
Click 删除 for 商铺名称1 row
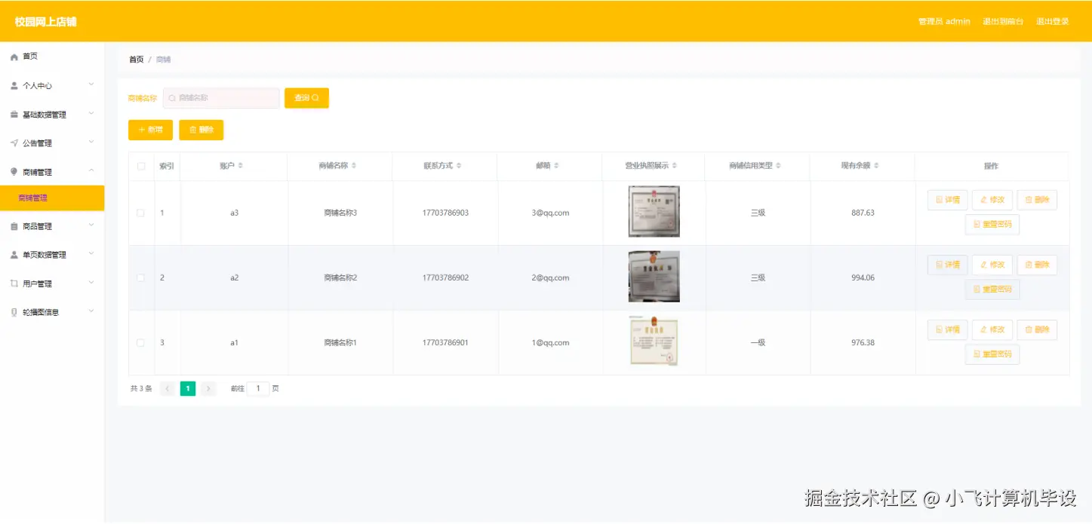[x=1037, y=329]
